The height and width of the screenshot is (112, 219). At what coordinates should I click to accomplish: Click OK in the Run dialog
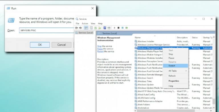(40, 45)
